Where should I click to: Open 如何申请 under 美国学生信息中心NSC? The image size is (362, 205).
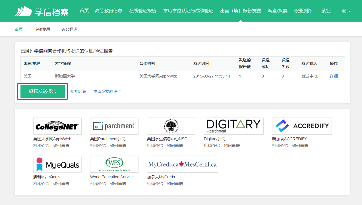click(175, 146)
